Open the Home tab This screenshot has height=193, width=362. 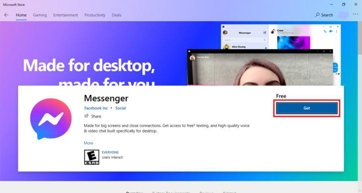pyautogui.click(x=21, y=15)
